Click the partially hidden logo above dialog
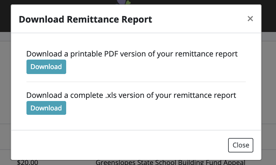Screen dimensions: 276x165 (123, 2)
